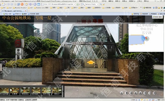Open the Mozilla Firefox bookmarks folder dropdown
Screen dimensions: 165x101
(x=20, y=8)
